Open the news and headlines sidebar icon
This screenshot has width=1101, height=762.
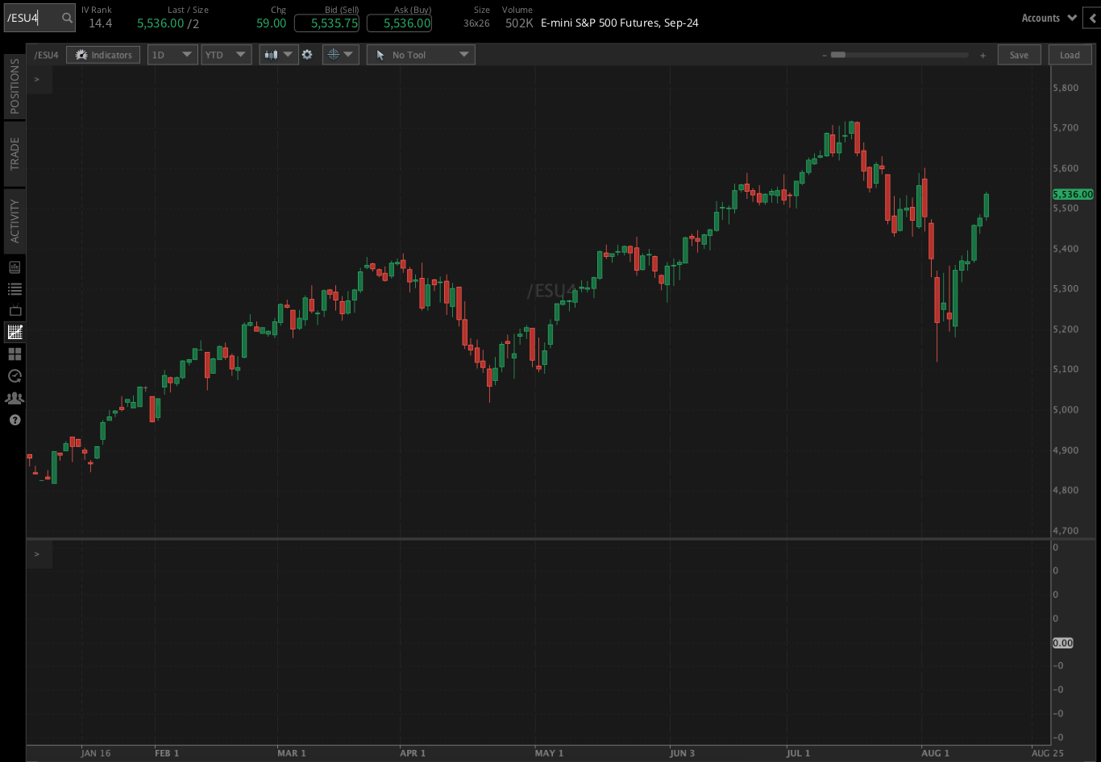pyautogui.click(x=14, y=267)
